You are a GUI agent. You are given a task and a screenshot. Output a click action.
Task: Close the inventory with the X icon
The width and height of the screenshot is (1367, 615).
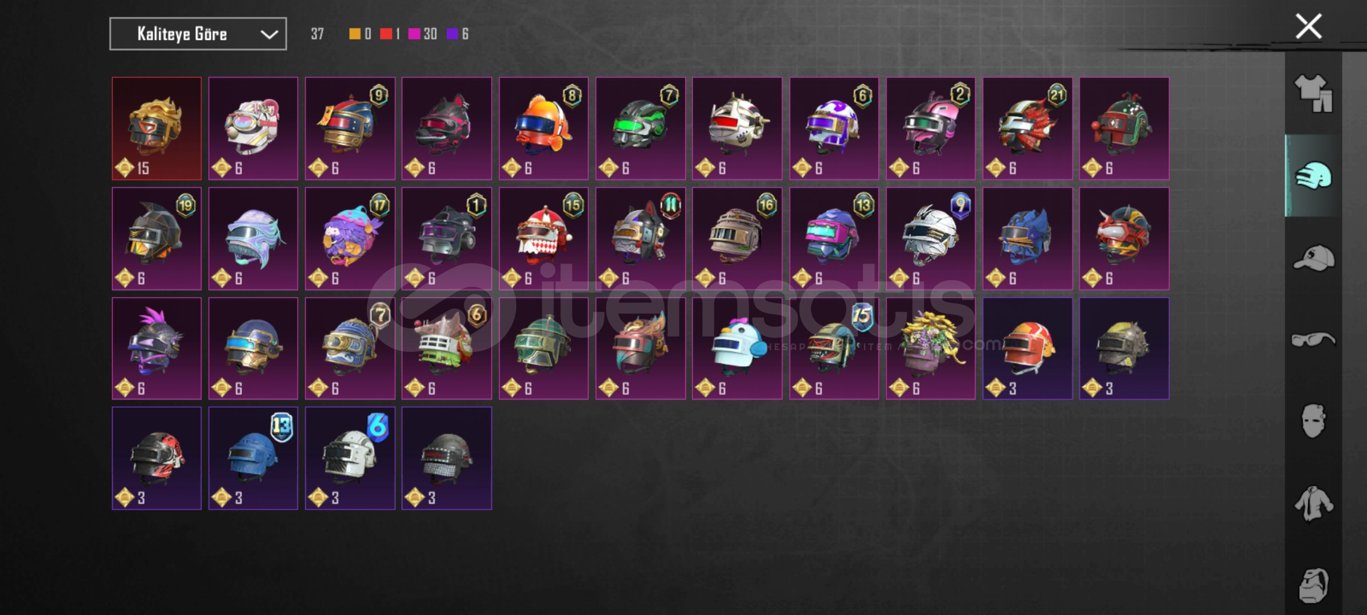(1308, 26)
